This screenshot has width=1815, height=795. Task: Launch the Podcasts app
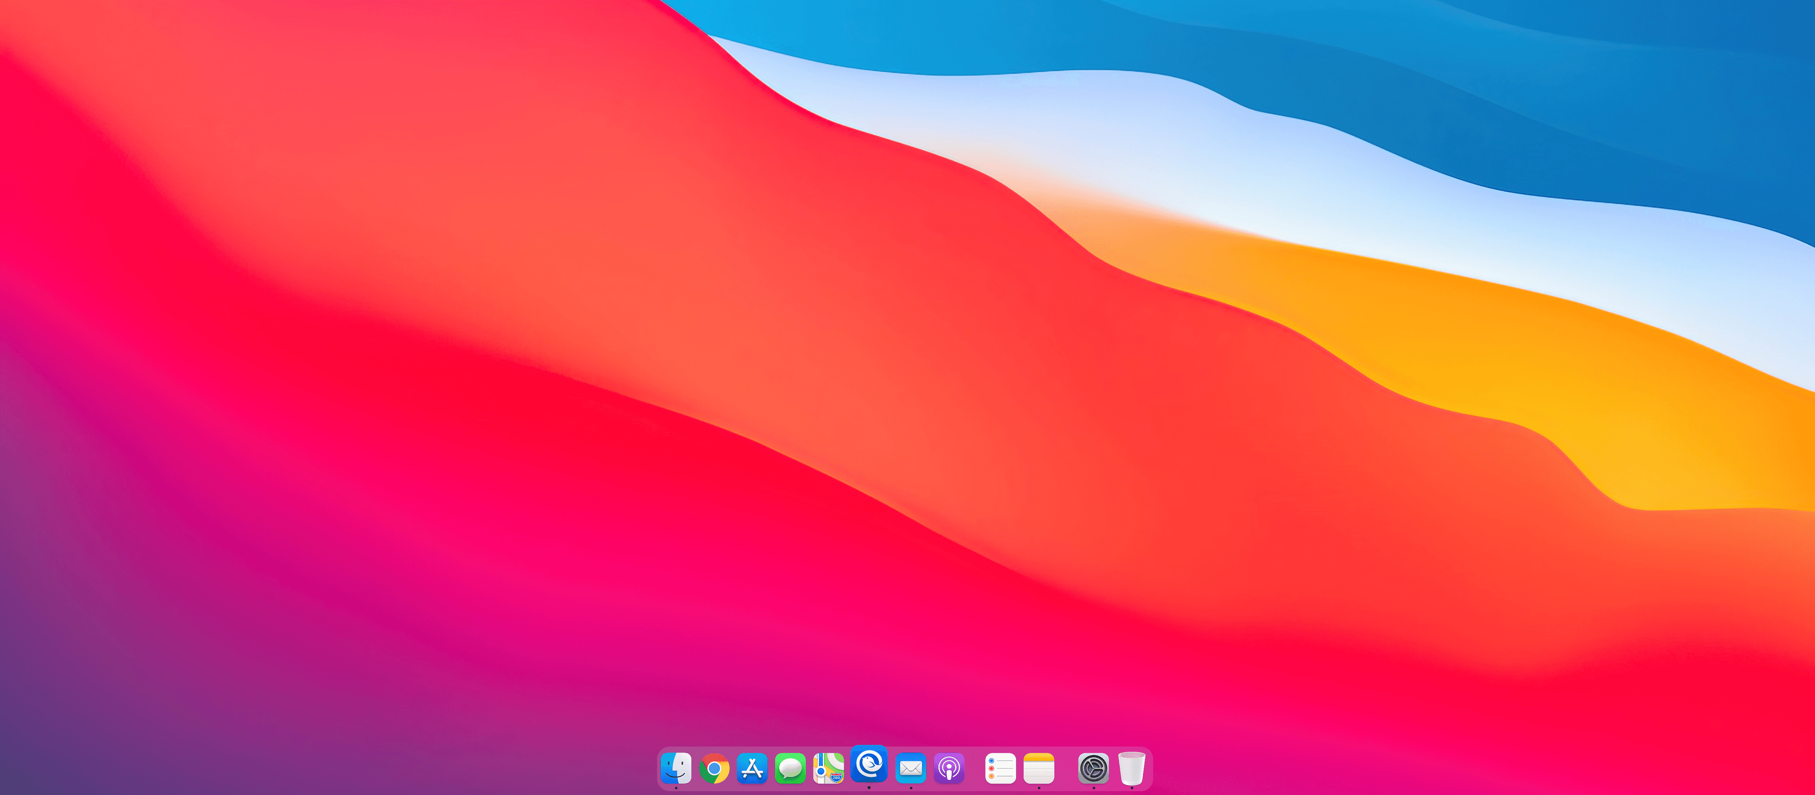click(949, 768)
